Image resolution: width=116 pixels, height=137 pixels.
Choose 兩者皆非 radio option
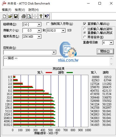(85, 37)
